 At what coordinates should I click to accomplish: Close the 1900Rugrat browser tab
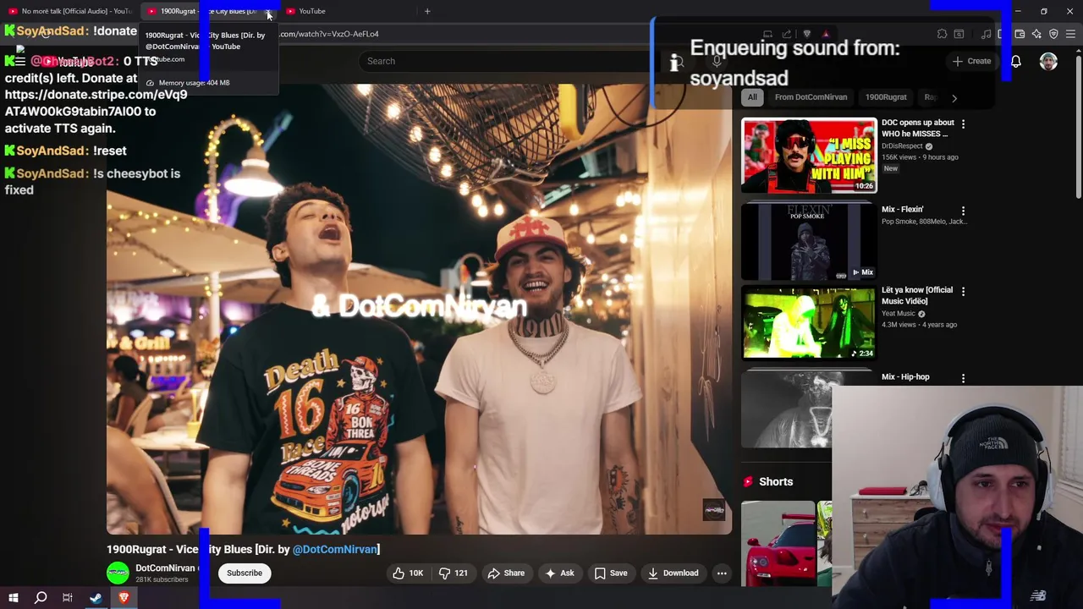[268, 12]
